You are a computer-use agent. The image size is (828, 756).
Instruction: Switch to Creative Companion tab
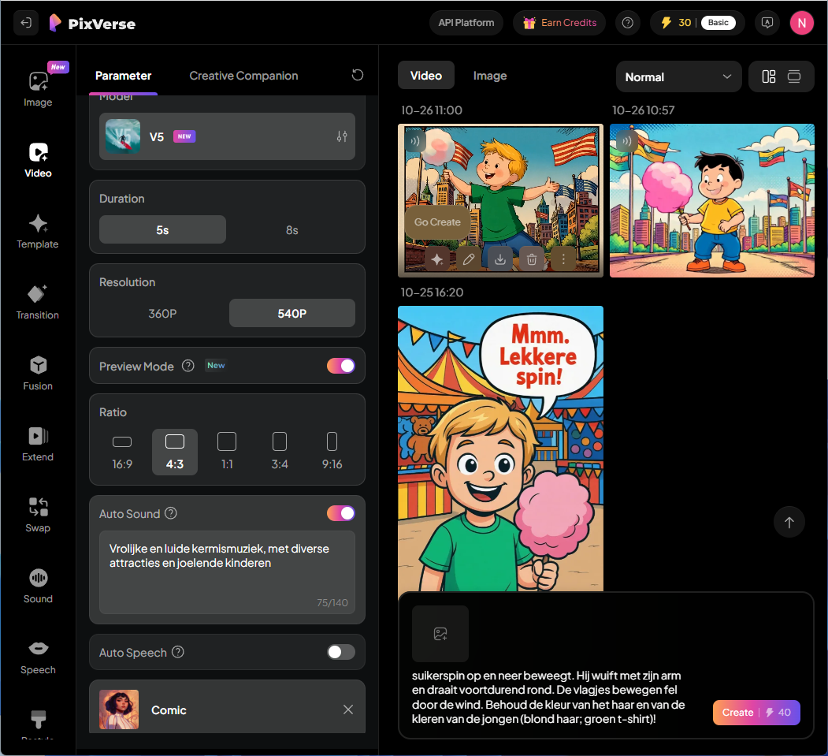[243, 76]
